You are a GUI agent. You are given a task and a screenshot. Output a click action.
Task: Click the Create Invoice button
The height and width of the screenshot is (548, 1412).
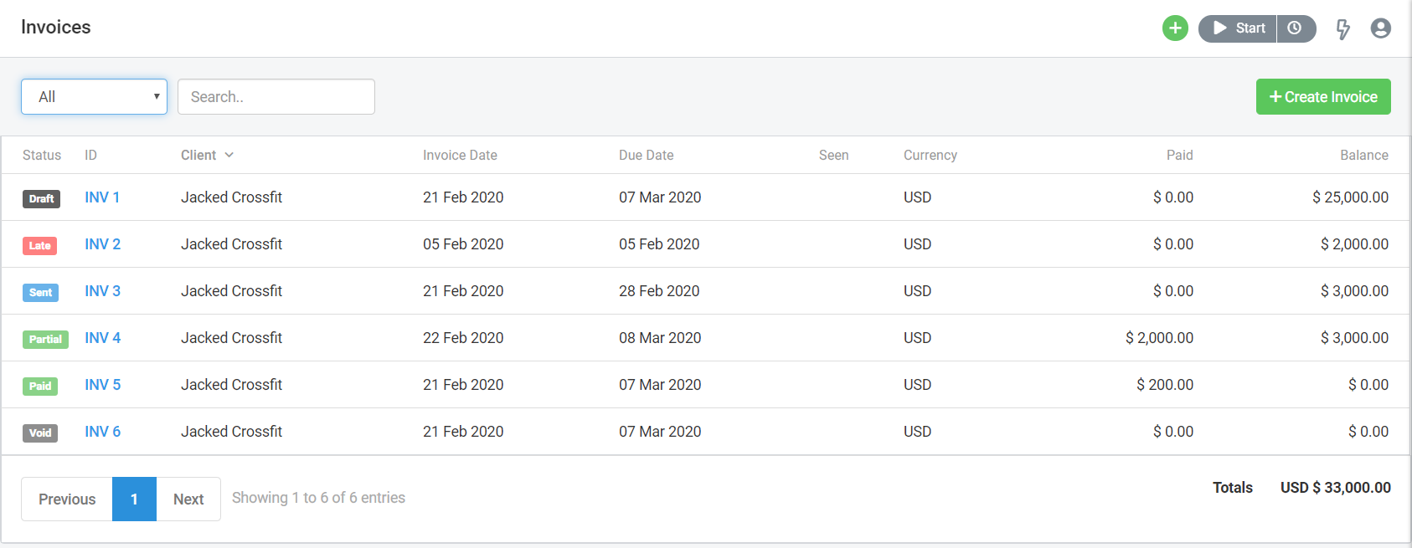[x=1323, y=97]
